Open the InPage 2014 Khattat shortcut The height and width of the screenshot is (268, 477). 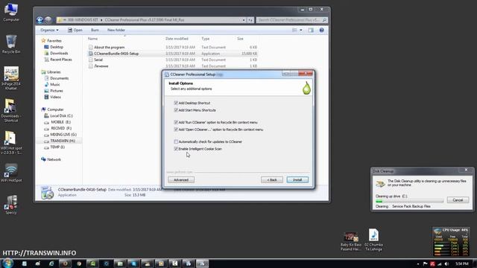11,77
